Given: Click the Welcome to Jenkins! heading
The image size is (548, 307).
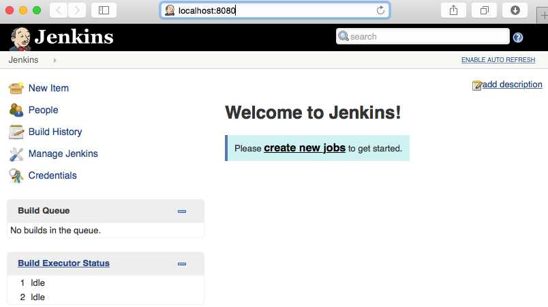Looking at the screenshot, I should click(313, 113).
